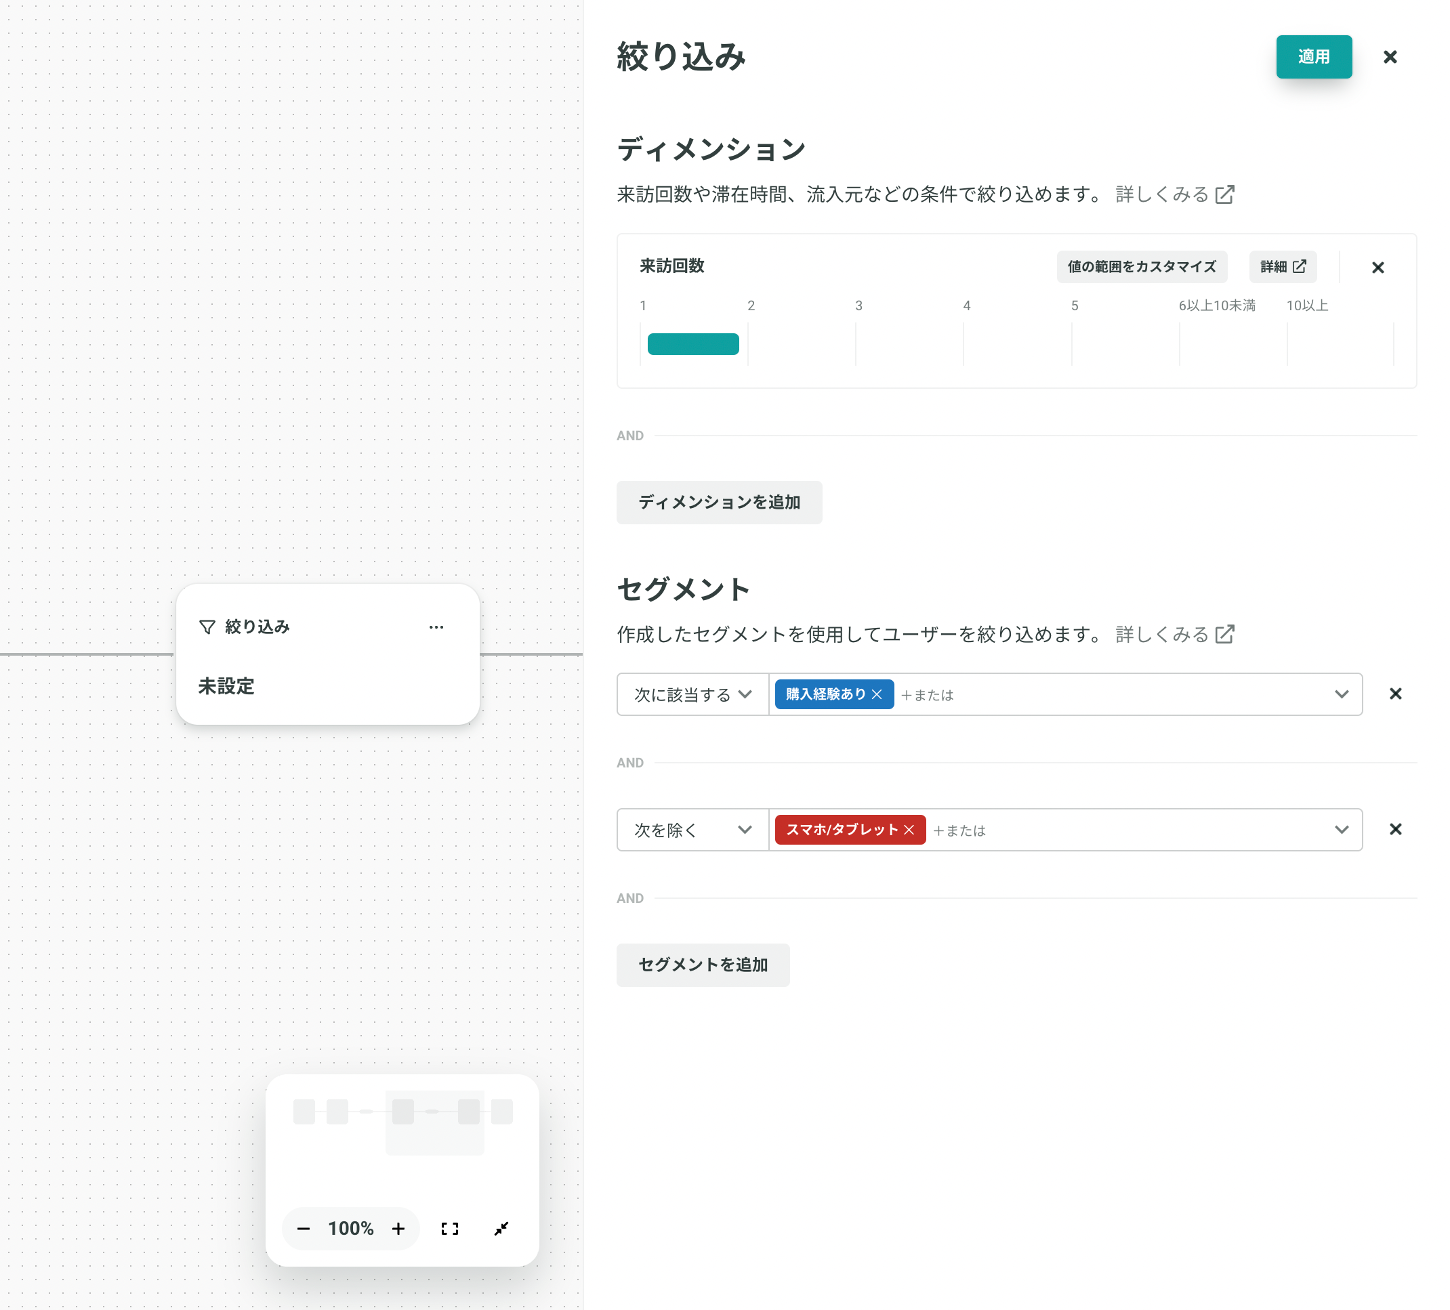Select the 6以上10未満 column
Screen dimensions: 1450x1310
click(x=1232, y=343)
